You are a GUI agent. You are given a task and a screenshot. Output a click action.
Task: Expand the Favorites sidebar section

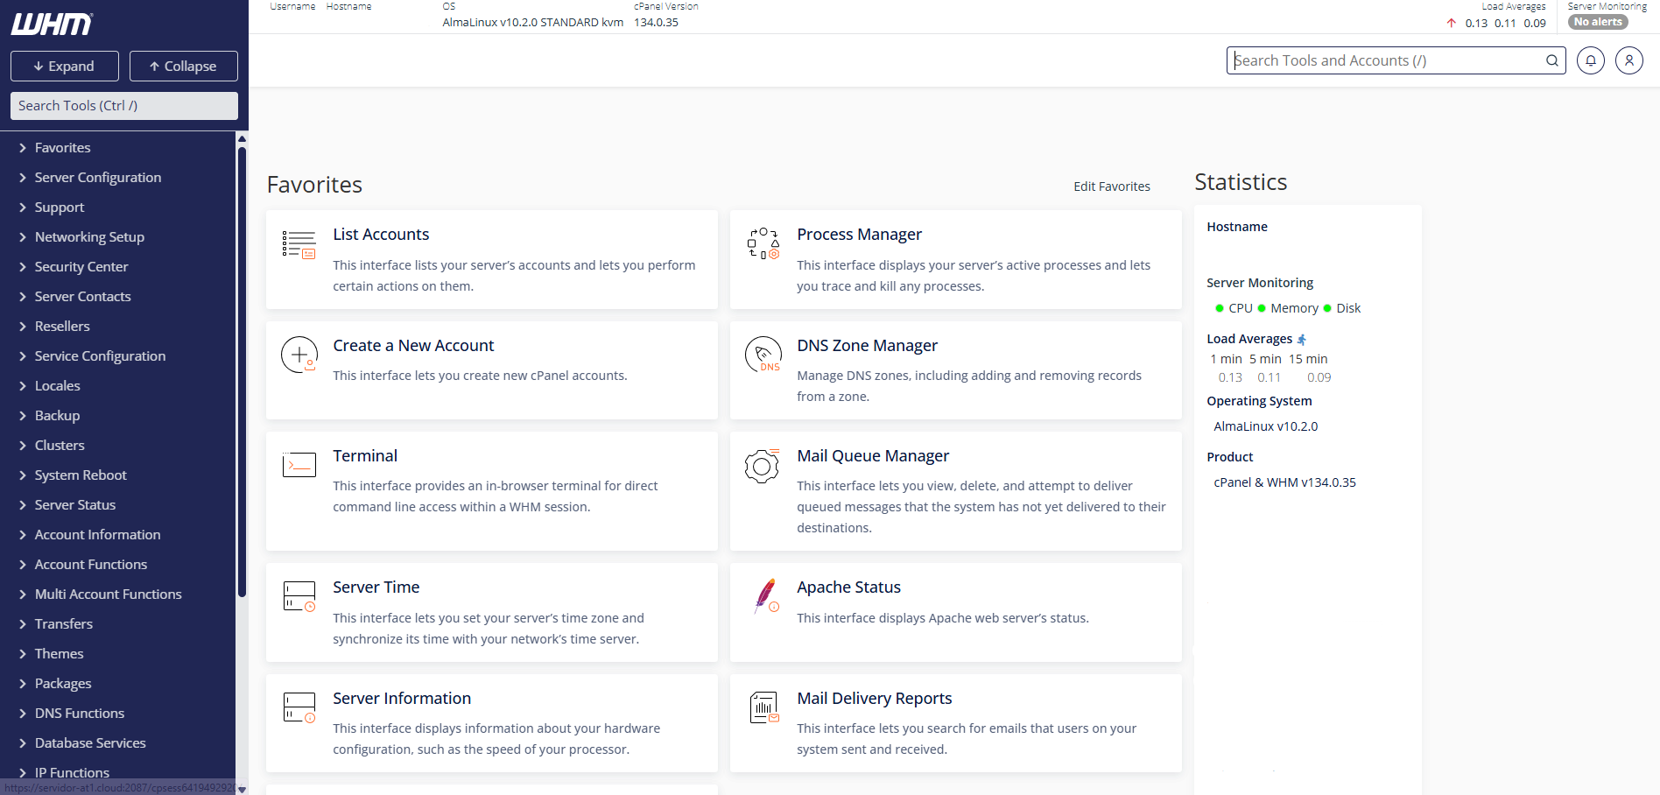(118, 148)
